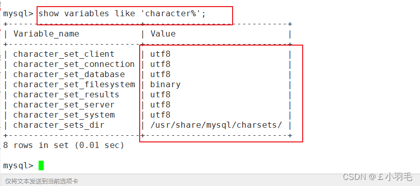Click the CSDN author watermark text

tap(377, 176)
